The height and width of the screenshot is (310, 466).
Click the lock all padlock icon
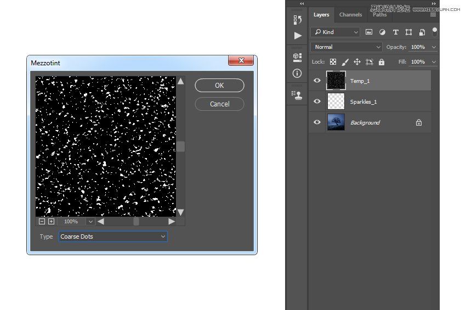(382, 62)
